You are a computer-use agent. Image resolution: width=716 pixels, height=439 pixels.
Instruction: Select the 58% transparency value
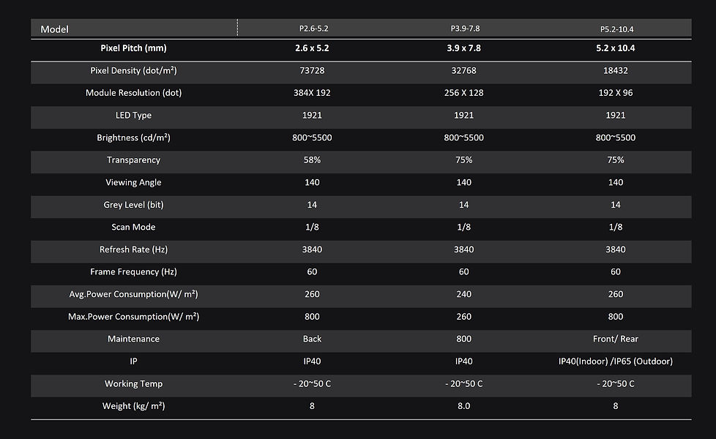coord(312,160)
